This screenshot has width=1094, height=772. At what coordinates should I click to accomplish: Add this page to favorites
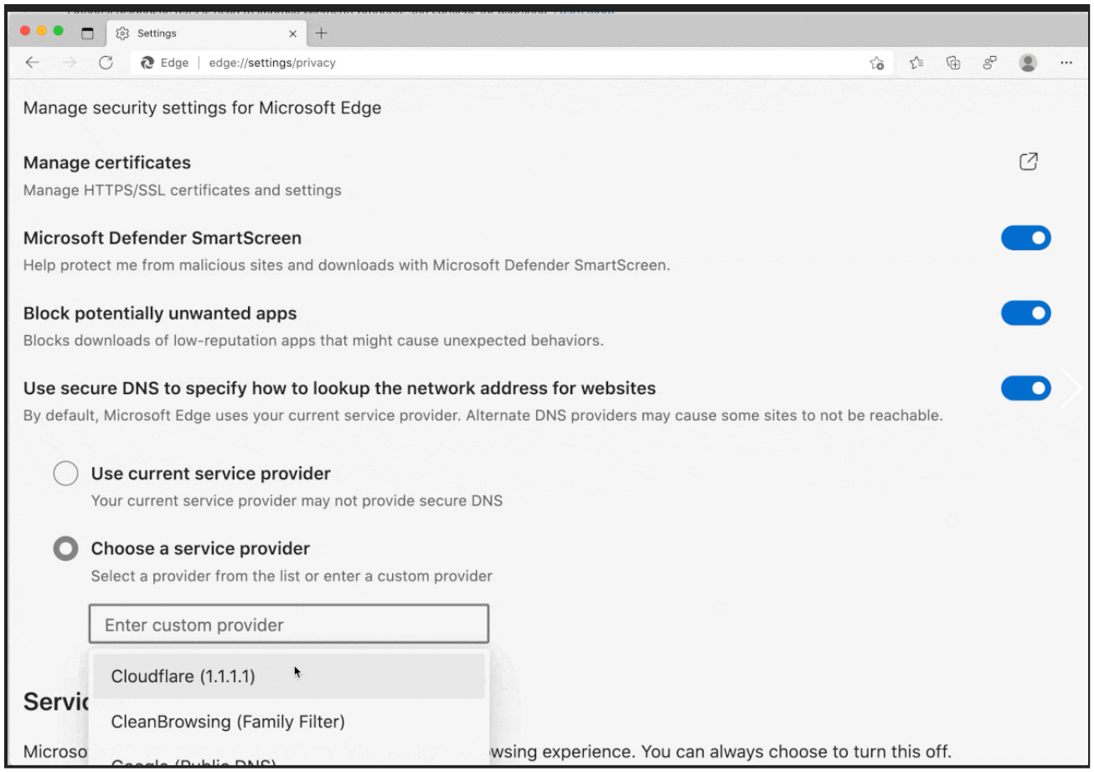[876, 62]
